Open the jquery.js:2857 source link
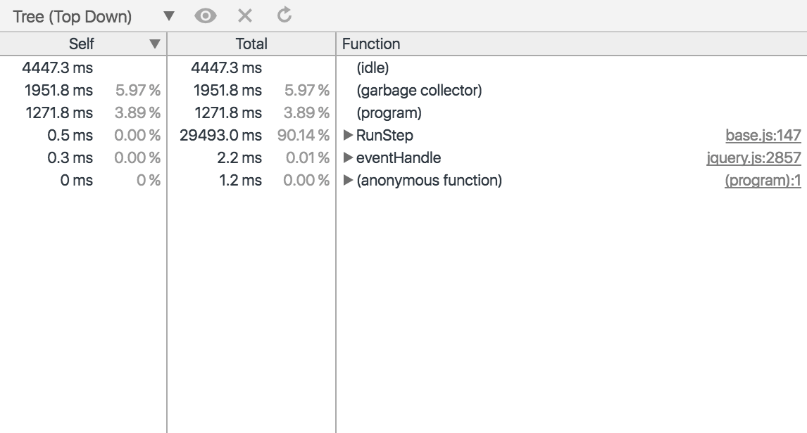The width and height of the screenshot is (807, 433). 753,158
